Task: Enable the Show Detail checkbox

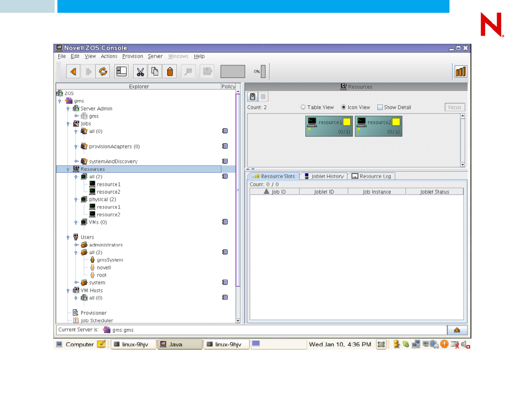Action: point(380,107)
